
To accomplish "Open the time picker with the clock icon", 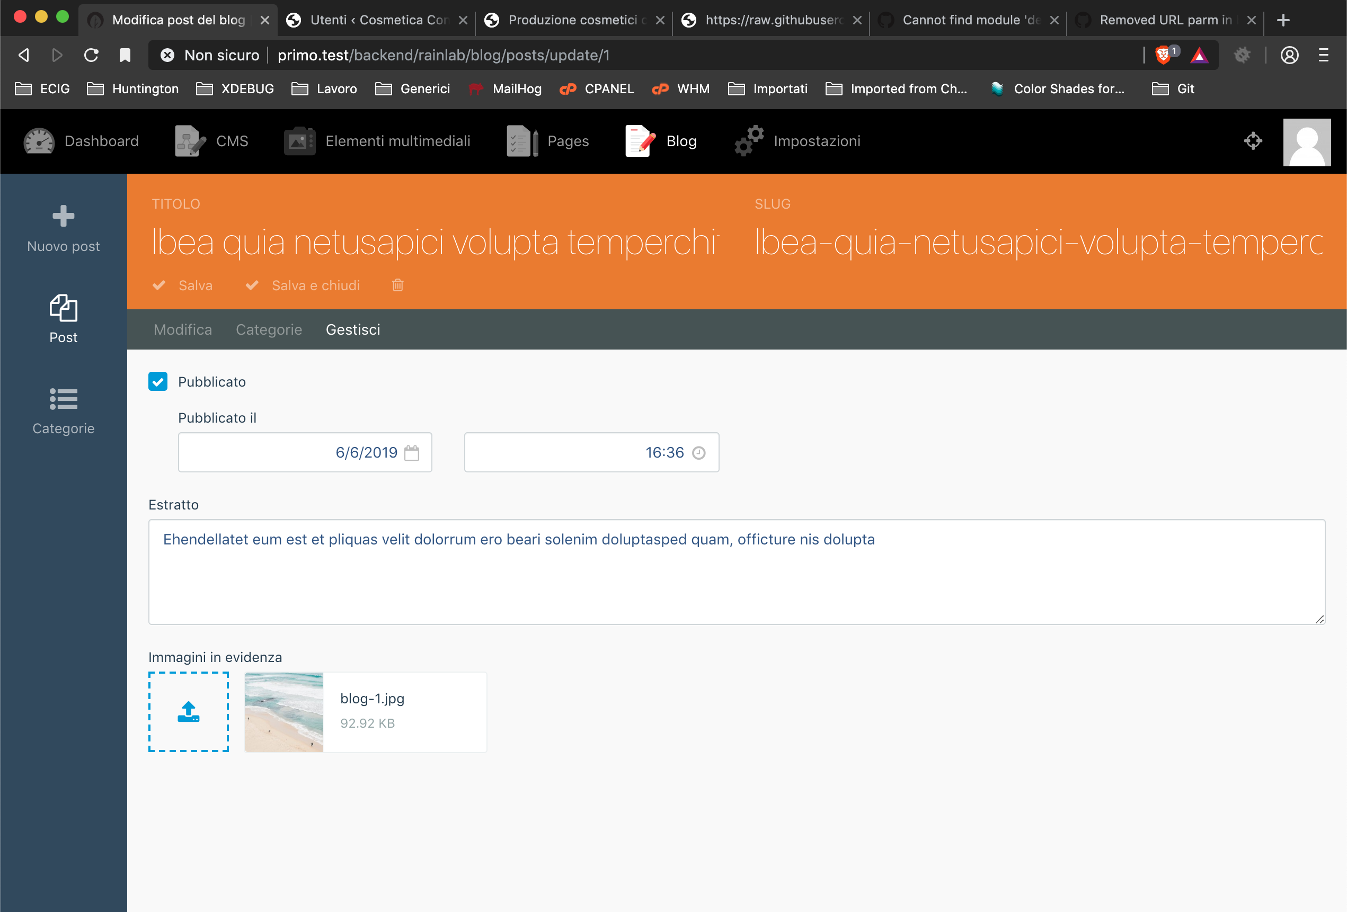I will click(698, 452).
